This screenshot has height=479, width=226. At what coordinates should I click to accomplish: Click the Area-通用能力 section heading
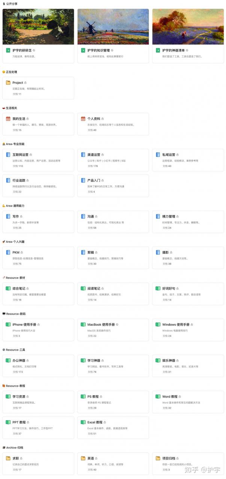(15, 206)
